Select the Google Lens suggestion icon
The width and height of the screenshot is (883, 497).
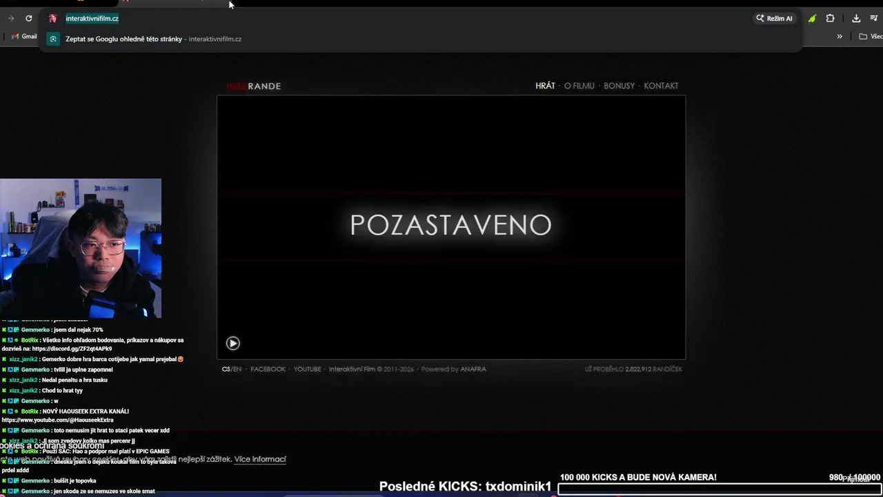(x=52, y=39)
